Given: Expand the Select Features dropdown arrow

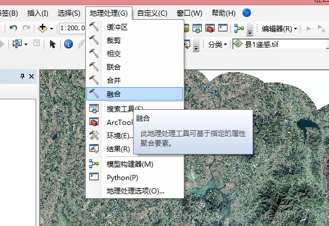Looking at the screenshot, I should coord(26,45).
